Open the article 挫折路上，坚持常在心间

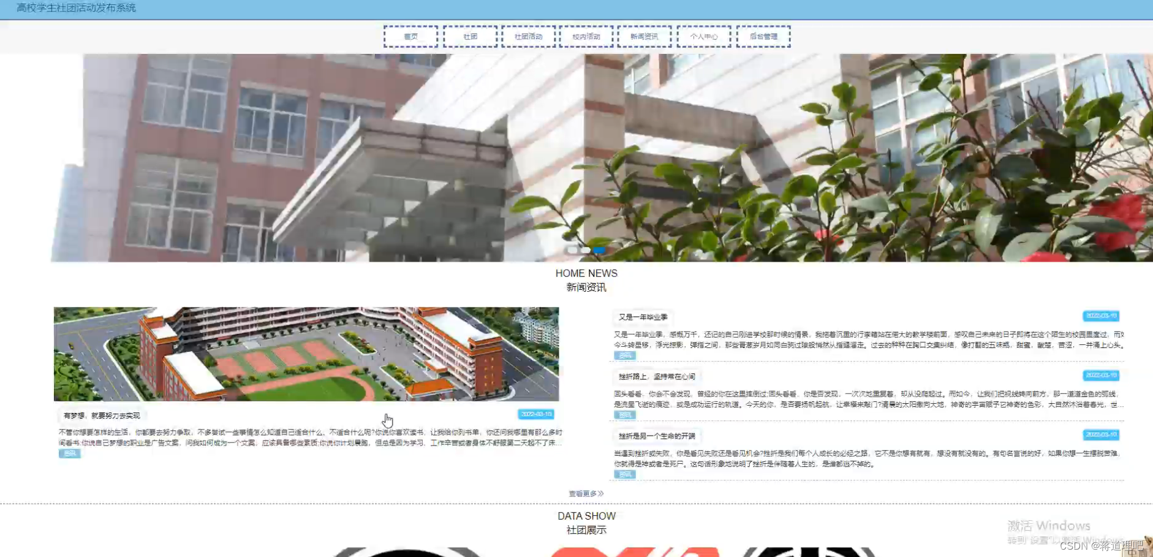656,376
